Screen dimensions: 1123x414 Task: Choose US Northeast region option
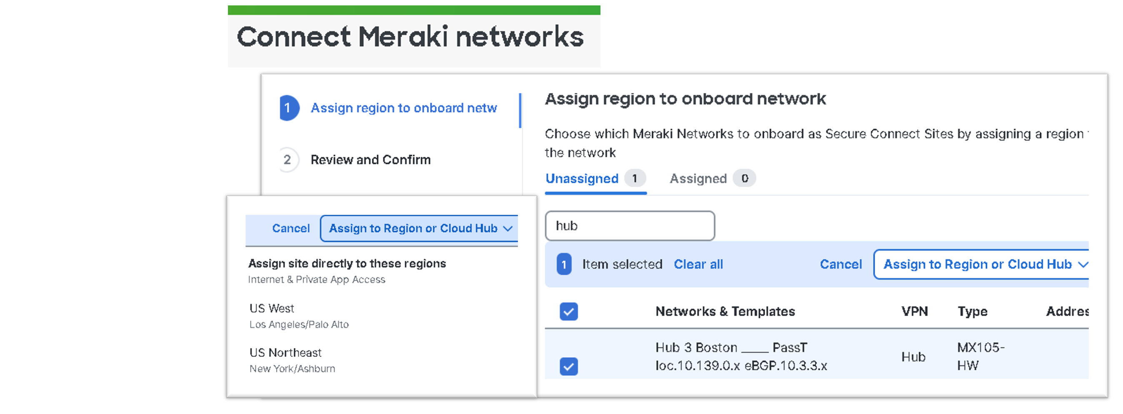tap(285, 352)
